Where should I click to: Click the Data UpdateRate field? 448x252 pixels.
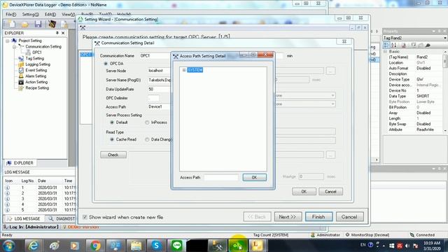pyautogui.click(x=159, y=90)
